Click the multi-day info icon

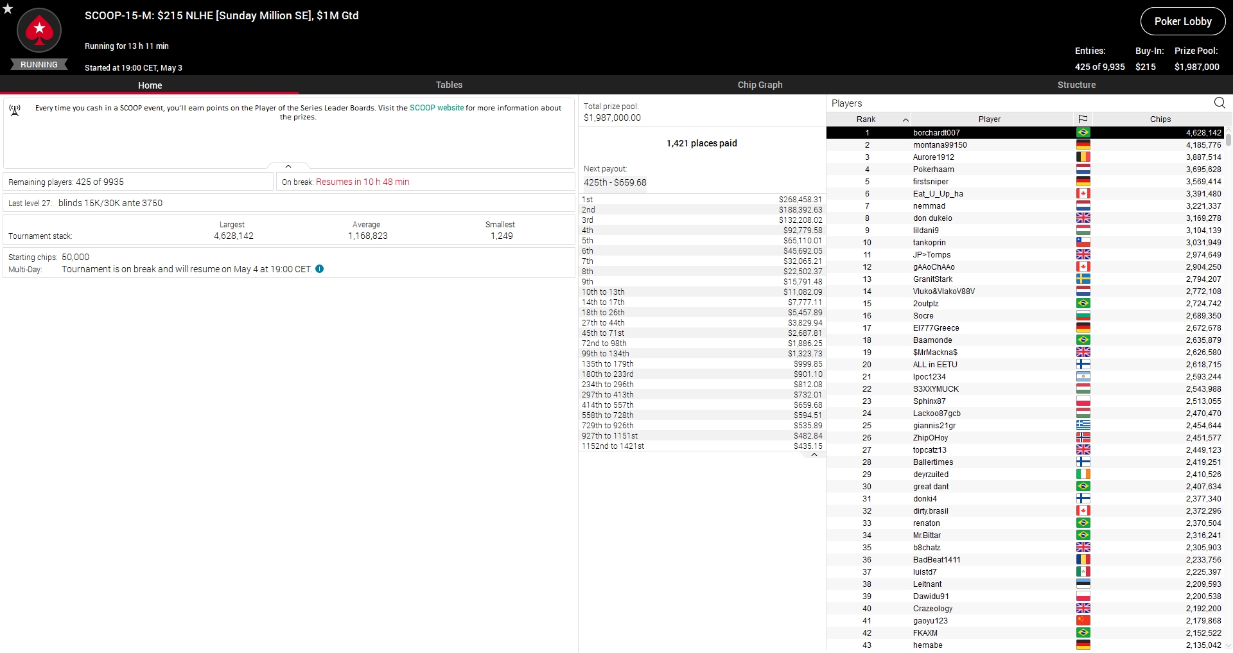(320, 269)
